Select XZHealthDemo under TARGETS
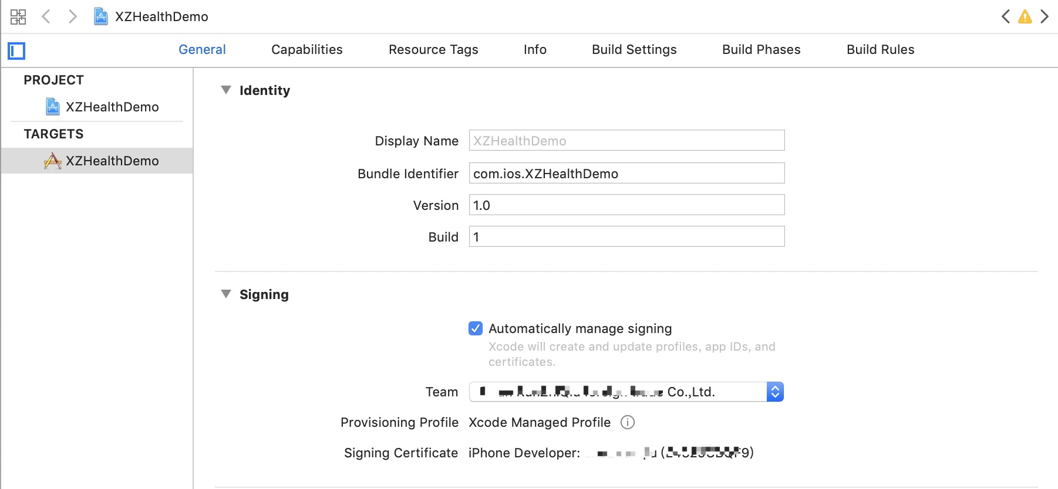The image size is (1058, 489). pyautogui.click(x=97, y=161)
